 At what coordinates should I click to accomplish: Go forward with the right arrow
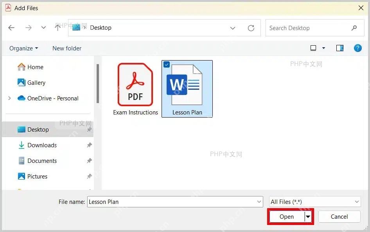click(28, 28)
